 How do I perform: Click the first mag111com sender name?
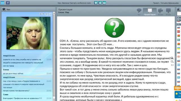pyautogui.click(x=9, y=56)
